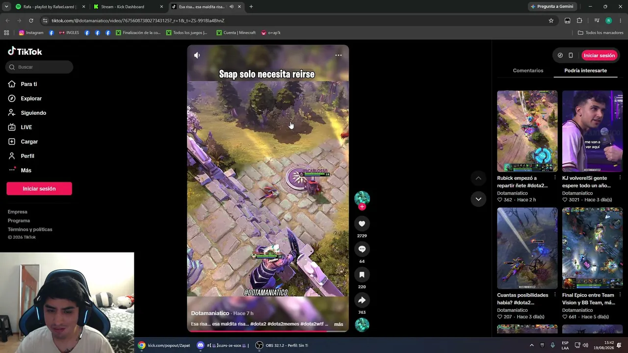Open options for the Rubick video card
This screenshot has width=628, height=353.
(x=555, y=178)
